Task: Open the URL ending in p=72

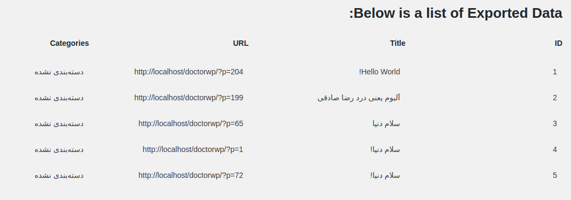Action: click(x=191, y=175)
